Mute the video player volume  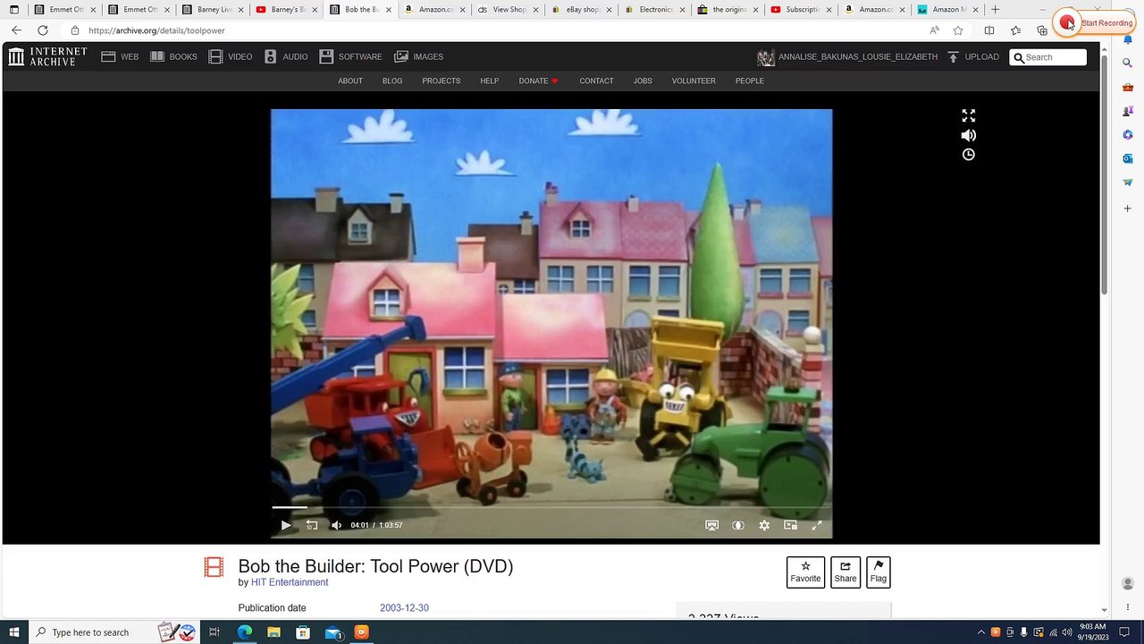coord(336,525)
